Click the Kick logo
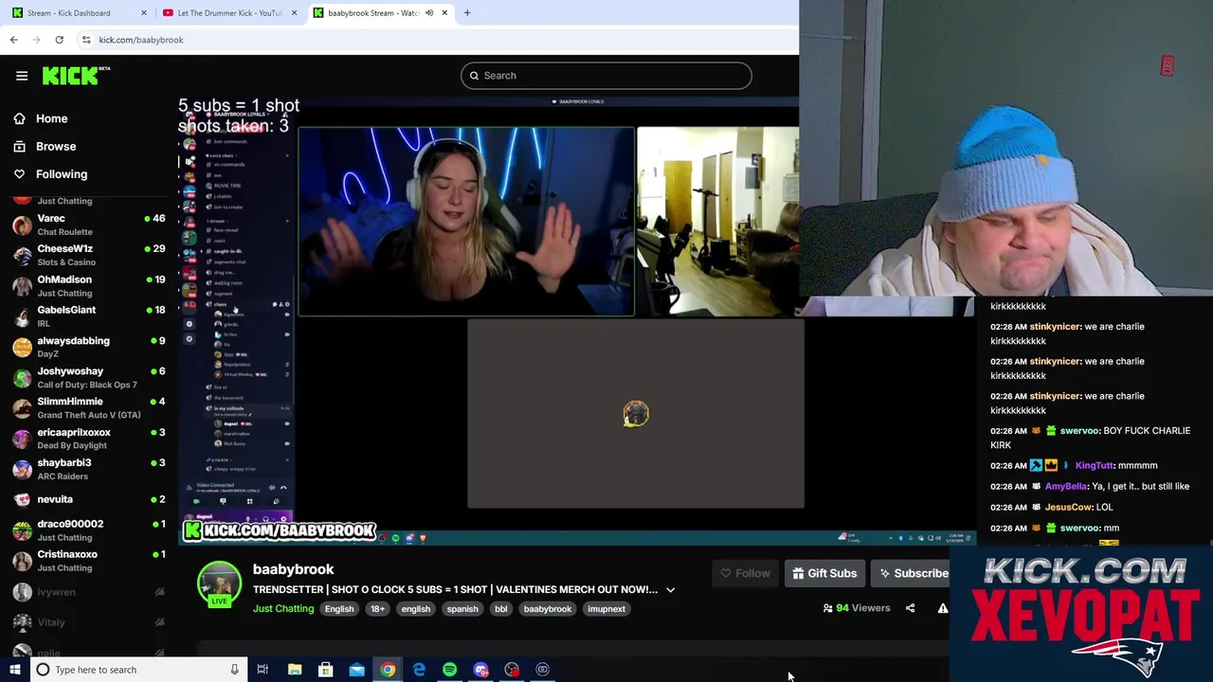This screenshot has height=682, width=1213. tap(75, 76)
